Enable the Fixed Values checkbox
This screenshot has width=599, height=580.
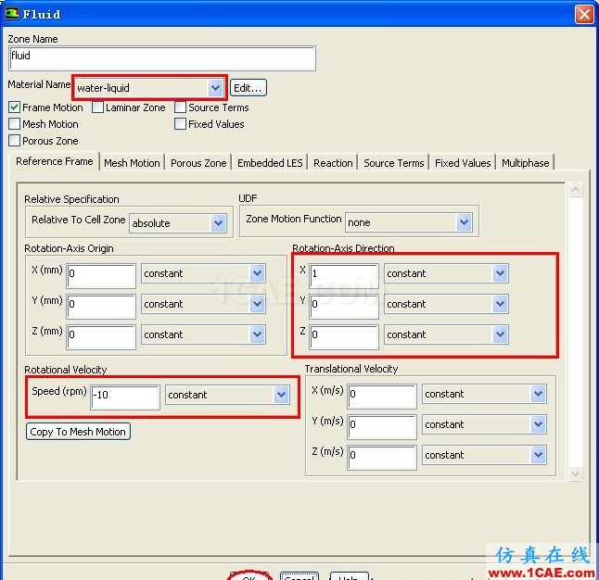pyautogui.click(x=180, y=124)
